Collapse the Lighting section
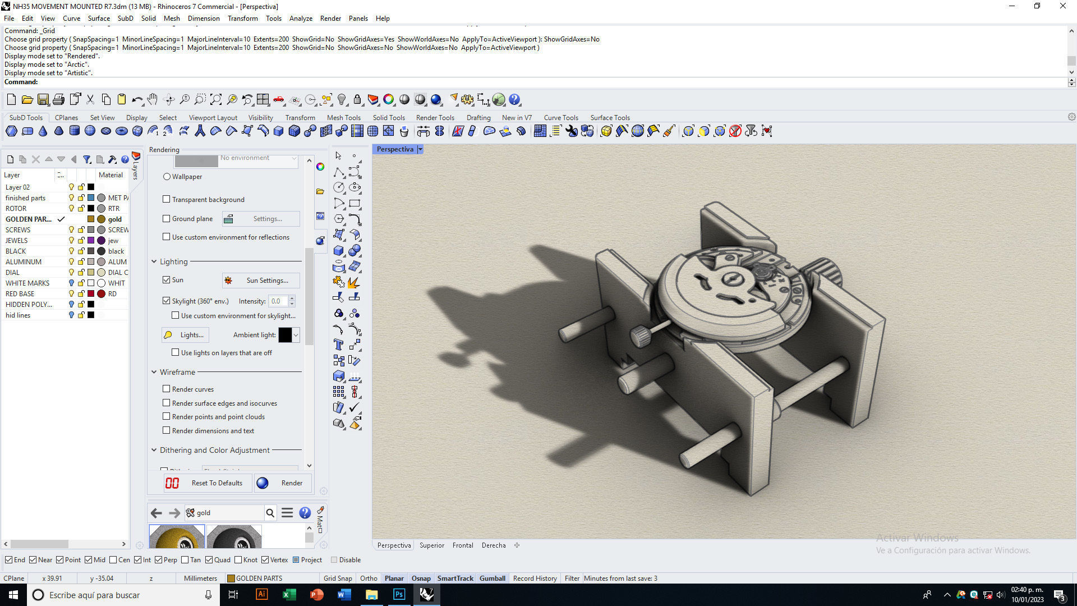1077x606 pixels. 154,261
